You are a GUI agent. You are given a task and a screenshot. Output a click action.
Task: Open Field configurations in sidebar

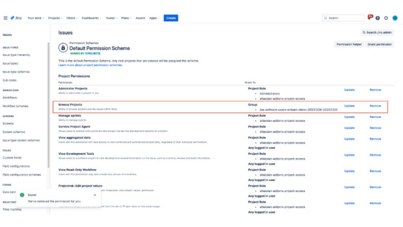16,166
